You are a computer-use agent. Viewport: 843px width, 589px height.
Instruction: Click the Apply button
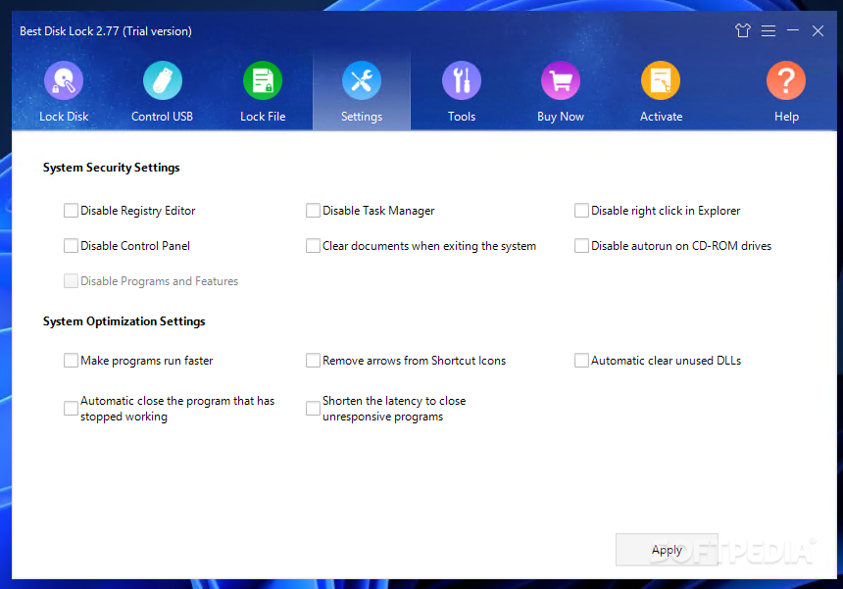coord(667,550)
